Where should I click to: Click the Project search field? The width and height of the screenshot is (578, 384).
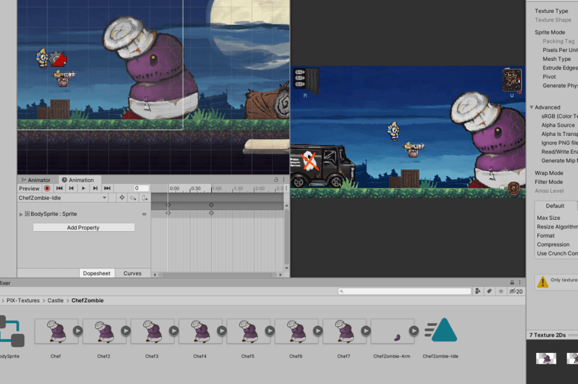pos(404,291)
